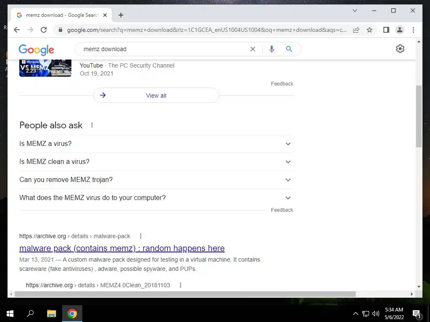Click the MEMZ4.0Clean_20181103 breadcrumb URL
430x322 pixels.
(98, 285)
